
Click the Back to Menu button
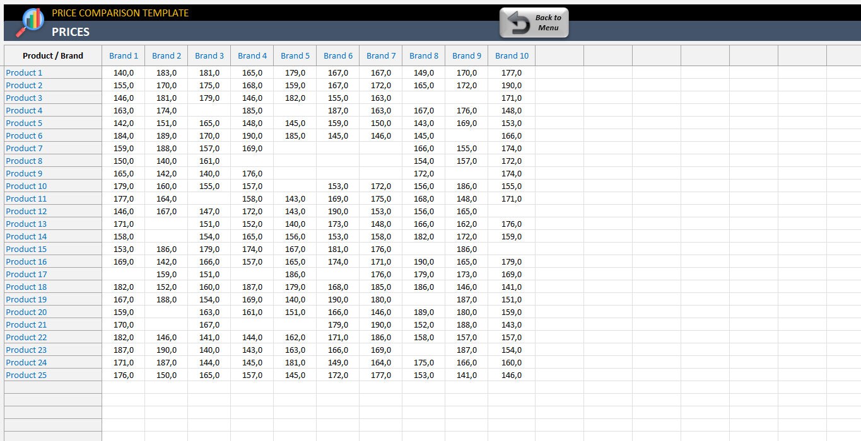[534, 23]
